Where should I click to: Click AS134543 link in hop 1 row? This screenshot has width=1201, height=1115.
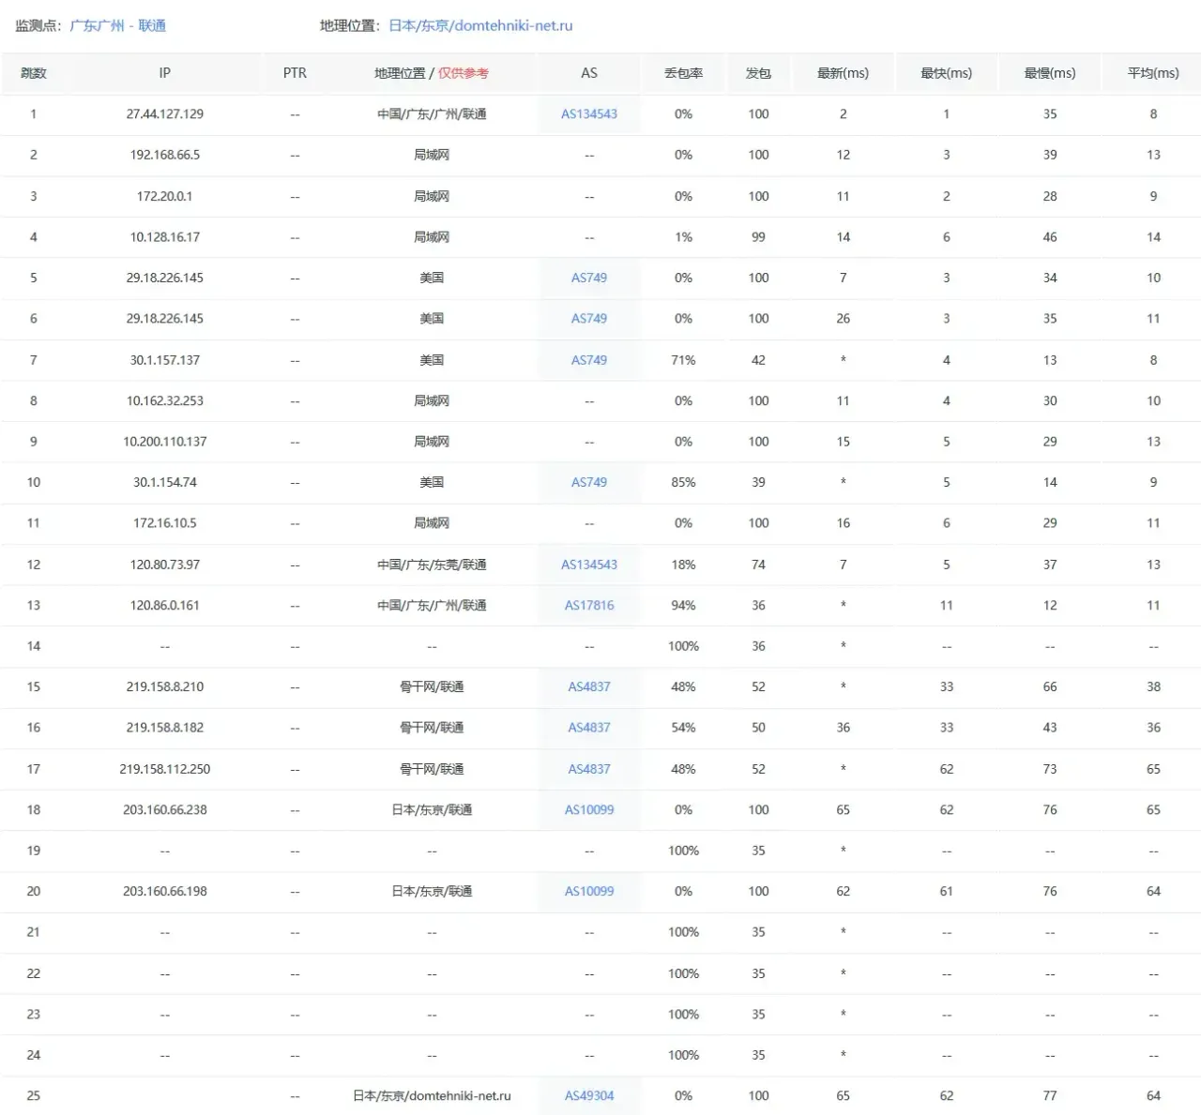[589, 113]
